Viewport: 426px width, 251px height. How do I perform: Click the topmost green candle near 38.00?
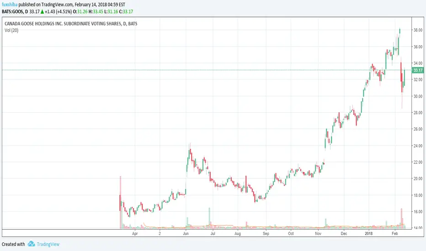pos(399,31)
